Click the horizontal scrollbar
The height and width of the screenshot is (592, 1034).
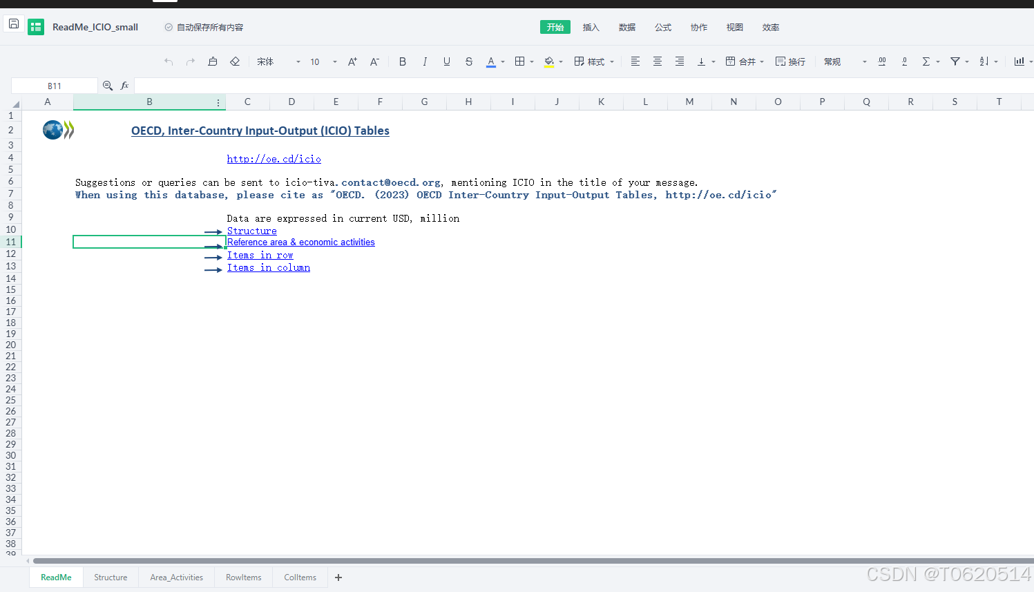[533, 561]
